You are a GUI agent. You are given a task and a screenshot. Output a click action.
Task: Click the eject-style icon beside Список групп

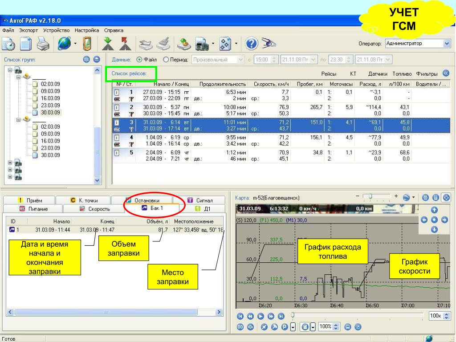coord(97,59)
